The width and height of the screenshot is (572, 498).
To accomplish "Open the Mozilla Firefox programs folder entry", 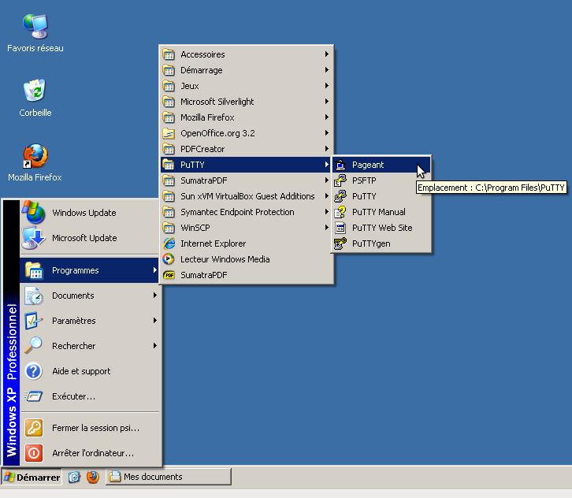I will [247, 117].
